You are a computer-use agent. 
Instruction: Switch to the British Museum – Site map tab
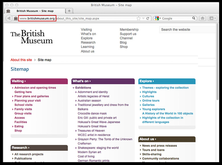tap(35, 11)
